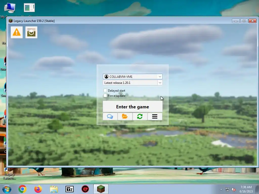Show hidden system tray icons
Screen dimensions: 259x194
pos(221,189)
